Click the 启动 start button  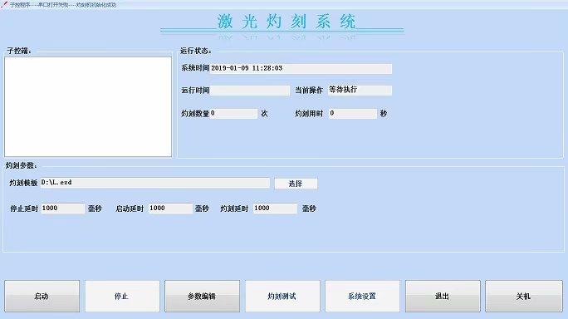tap(42, 296)
